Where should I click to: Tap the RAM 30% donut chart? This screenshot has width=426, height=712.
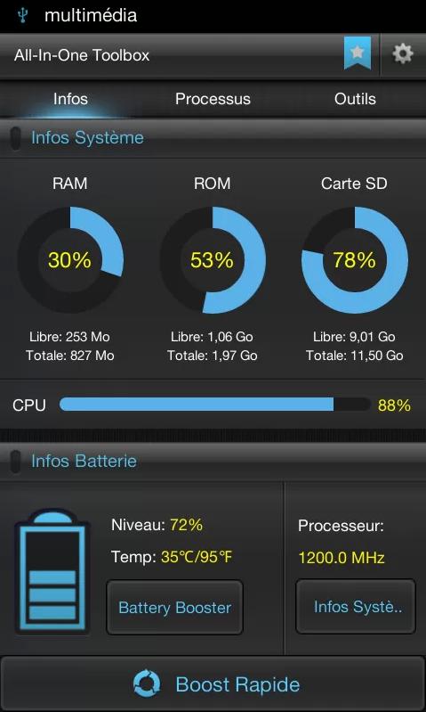70,259
